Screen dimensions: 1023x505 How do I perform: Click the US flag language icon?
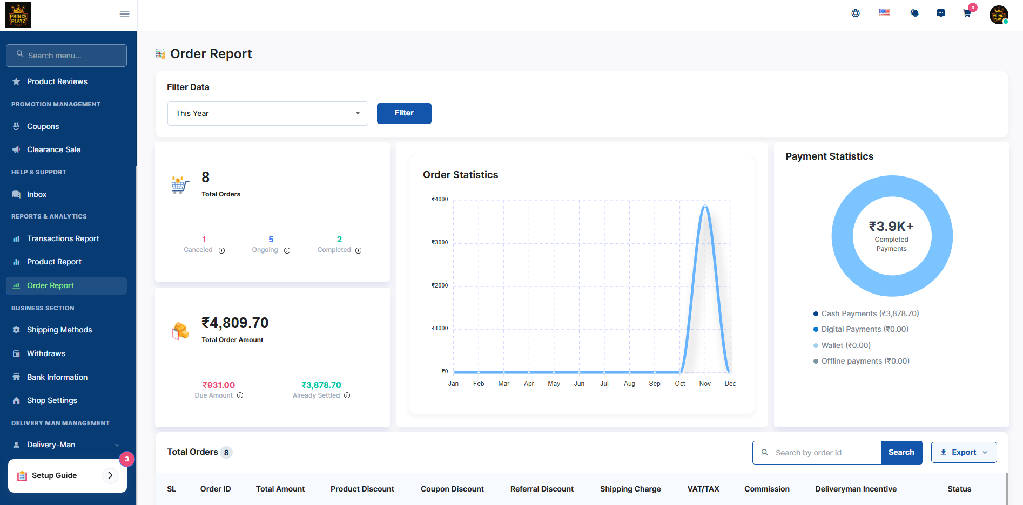[x=885, y=12]
